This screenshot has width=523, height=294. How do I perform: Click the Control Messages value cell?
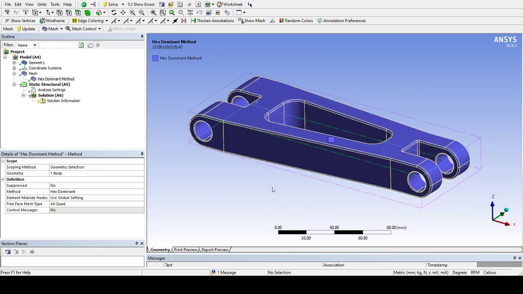pyautogui.click(x=96, y=210)
